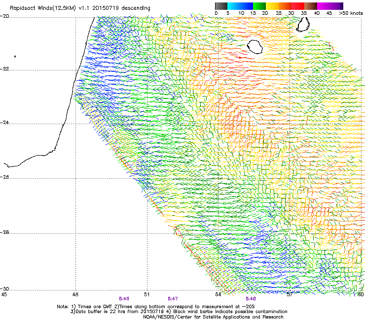Viewport: 365px width, 320px height.
Task: Click the purple '8:46' swath time label
Action: [124, 299]
